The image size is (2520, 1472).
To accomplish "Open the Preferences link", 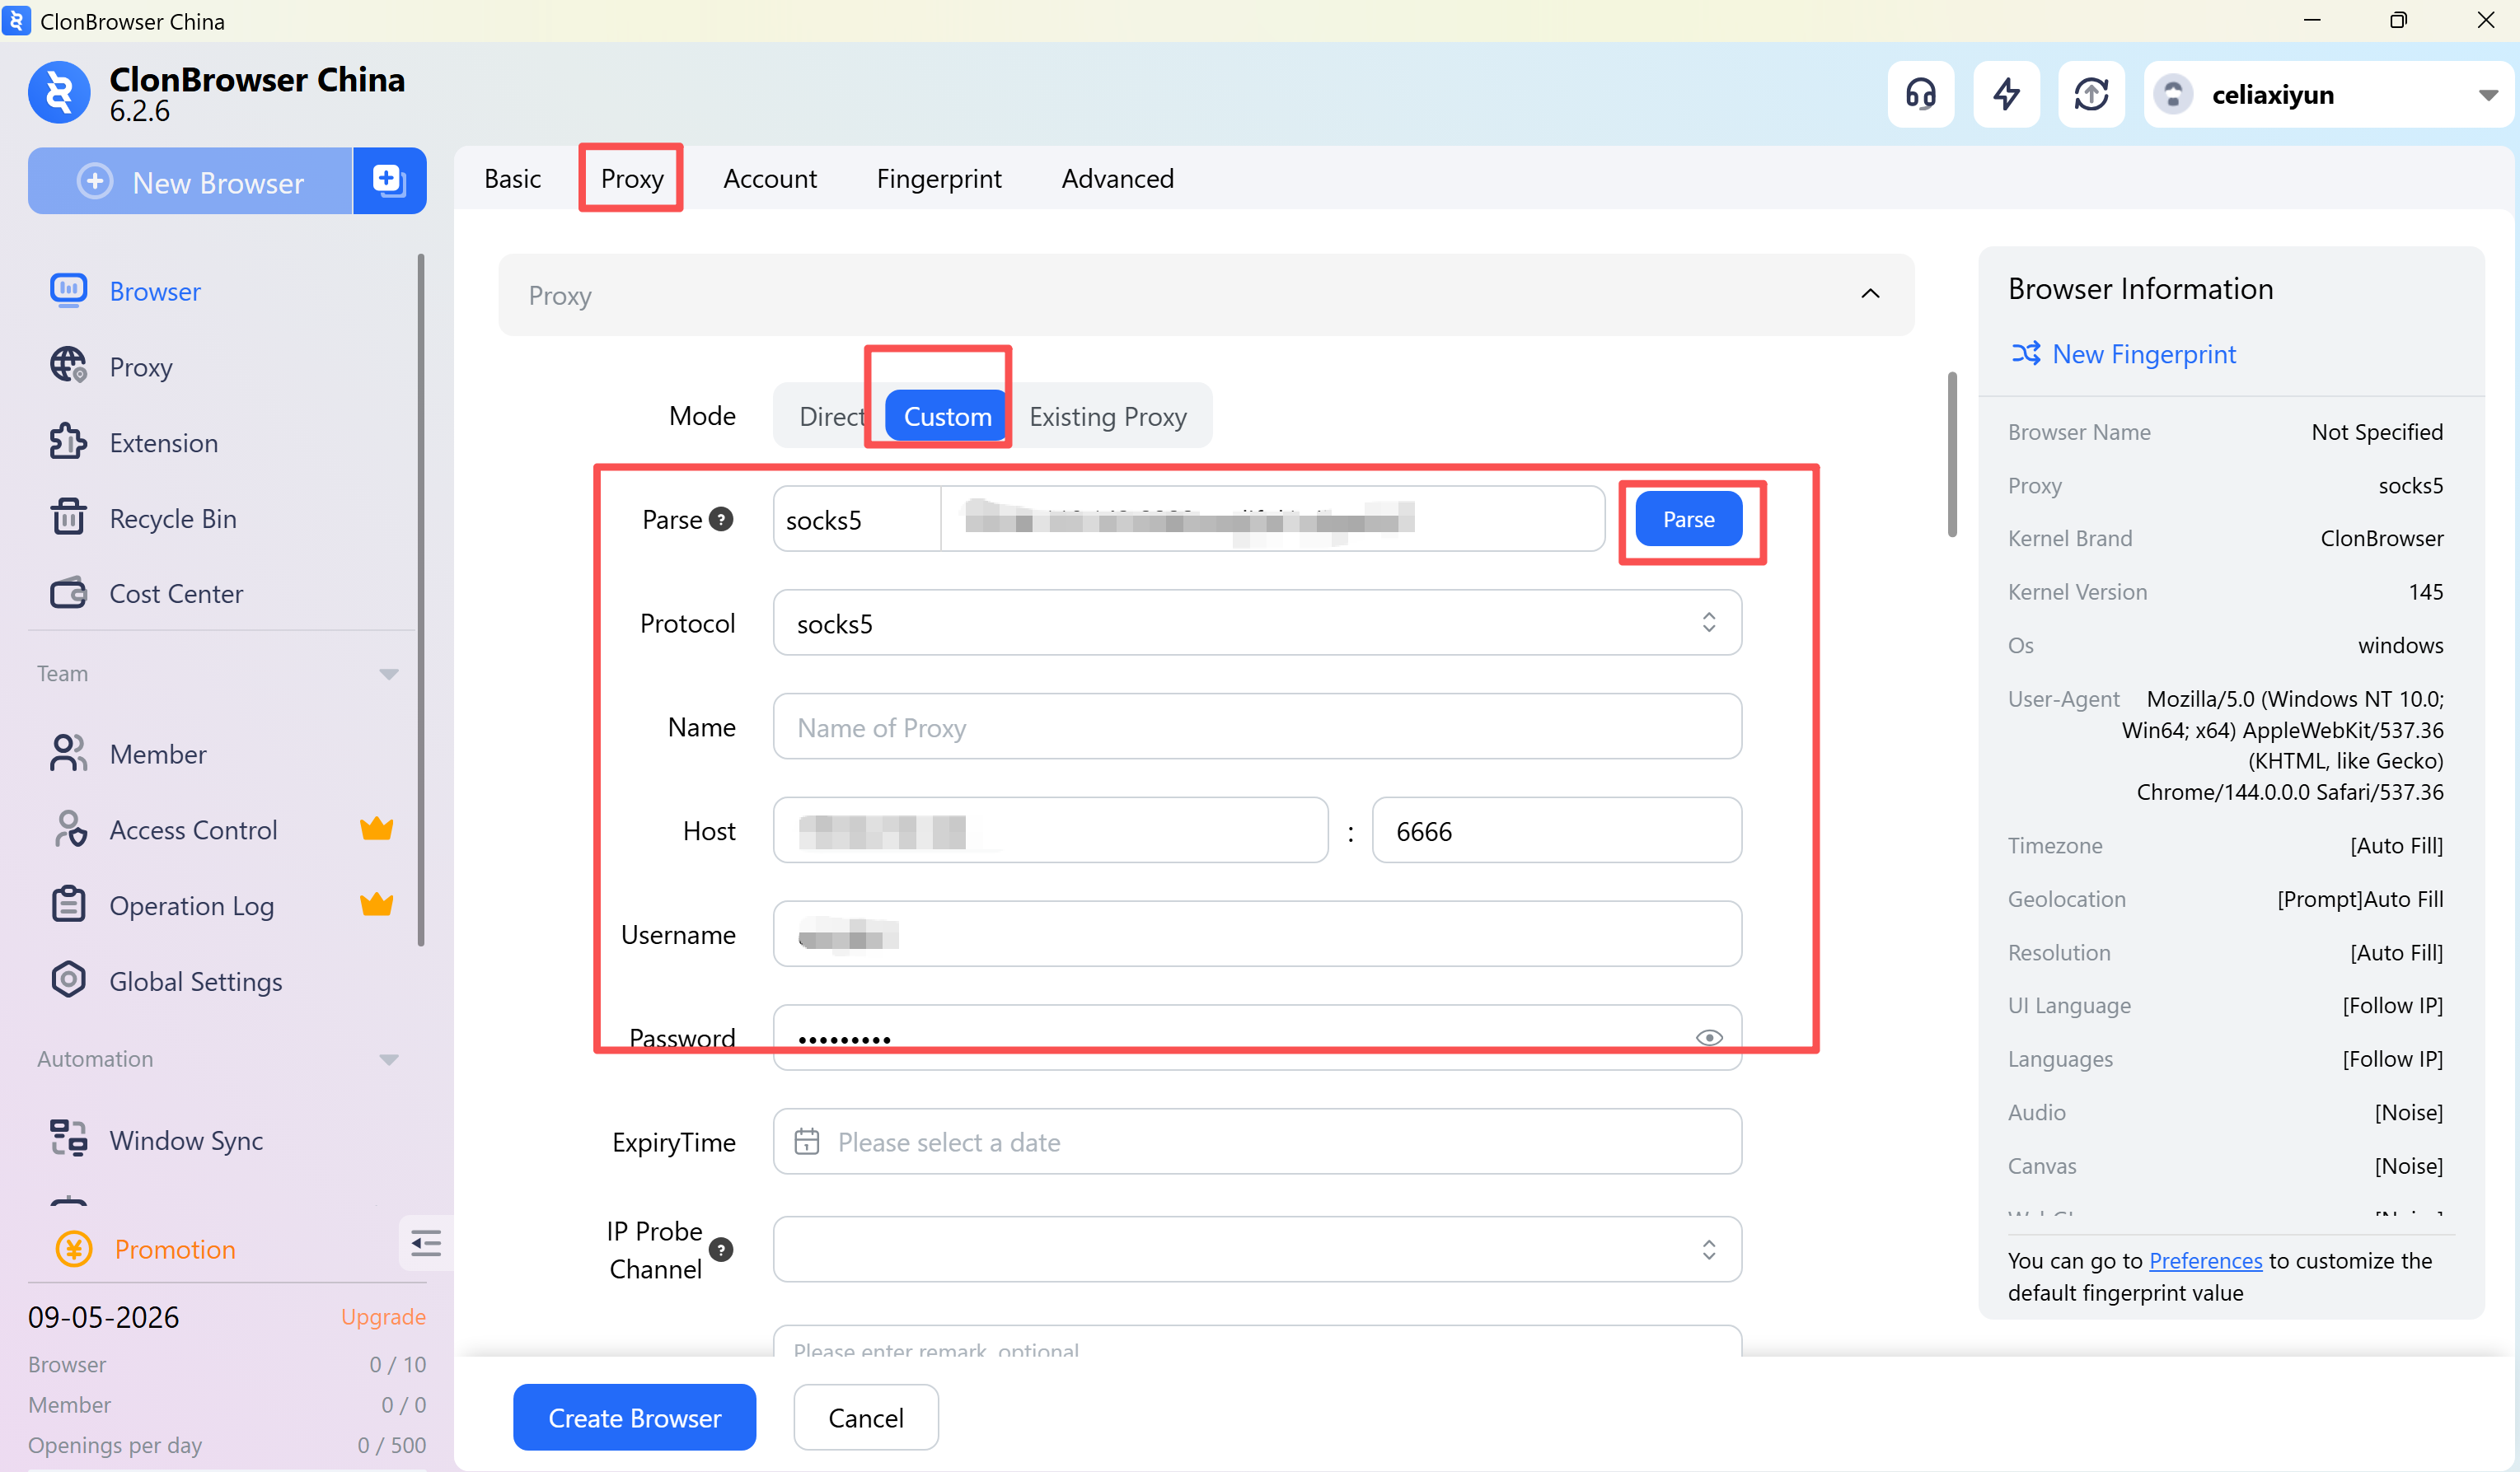I will [2204, 1260].
